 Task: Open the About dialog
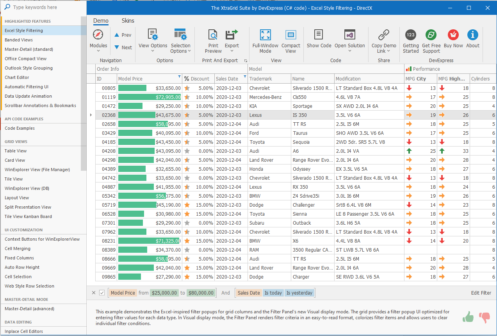point(473,39)
